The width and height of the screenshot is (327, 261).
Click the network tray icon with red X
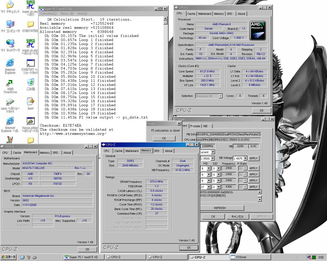(309, 257)
